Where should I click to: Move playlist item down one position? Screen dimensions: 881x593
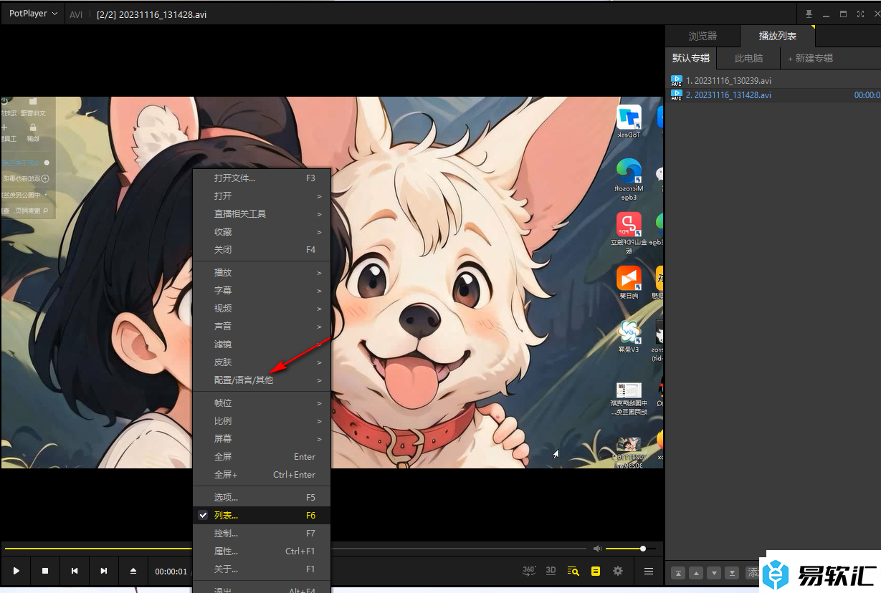[714, 573]
